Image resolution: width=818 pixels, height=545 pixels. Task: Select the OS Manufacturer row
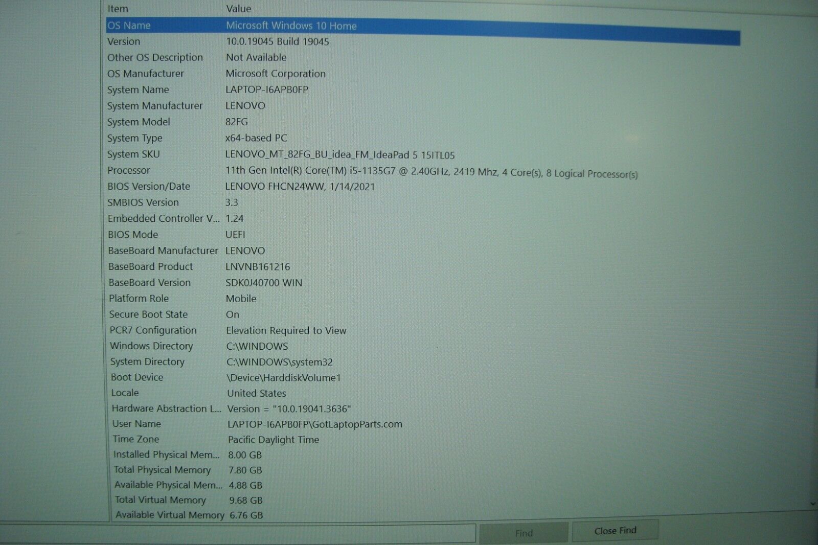146,74
